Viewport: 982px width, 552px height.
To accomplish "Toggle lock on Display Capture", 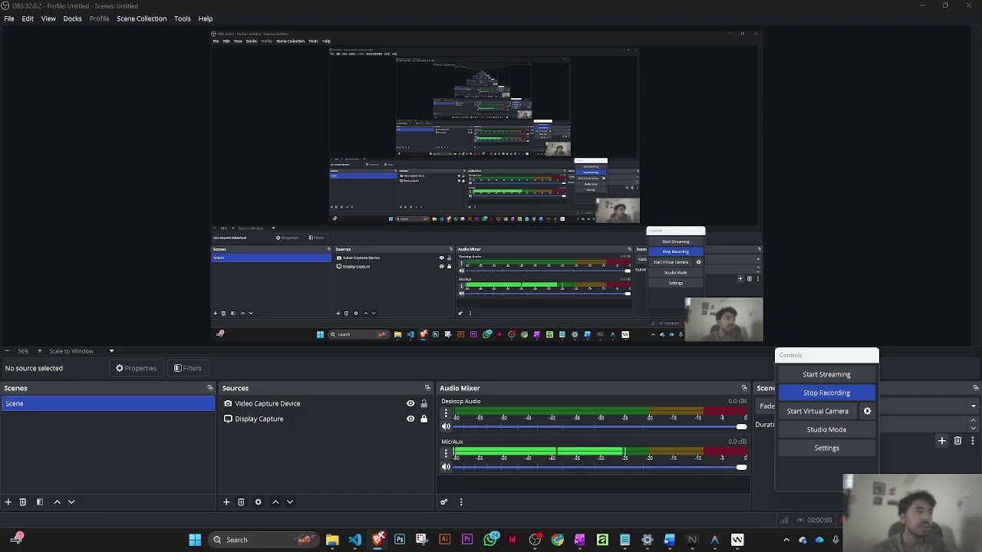I will 423,419.
